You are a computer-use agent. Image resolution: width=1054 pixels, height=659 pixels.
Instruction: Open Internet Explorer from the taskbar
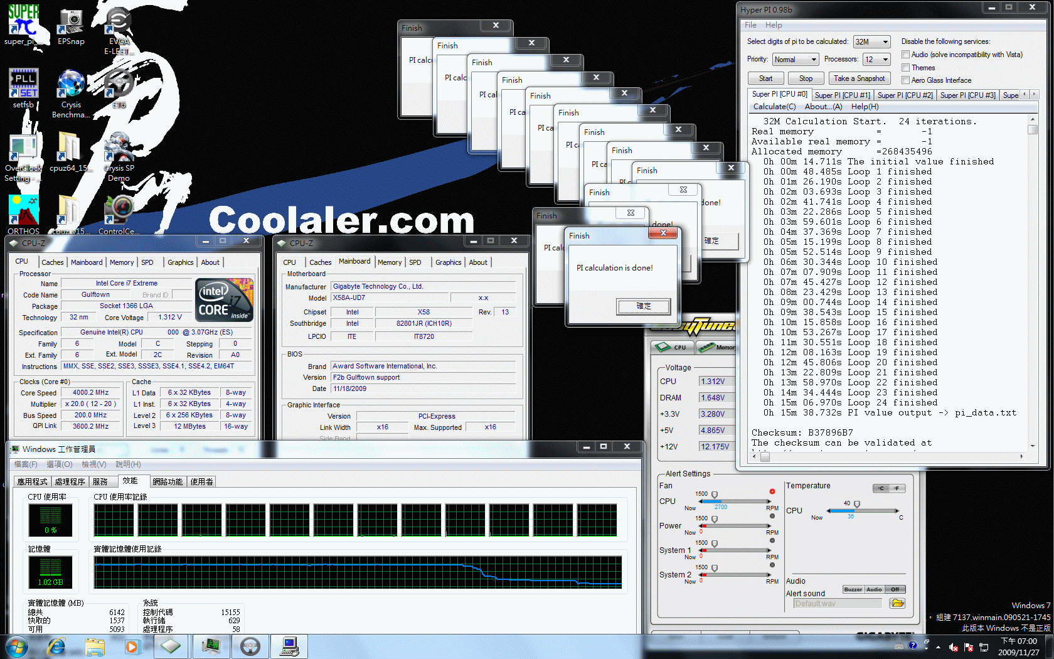tap(56, 646)
